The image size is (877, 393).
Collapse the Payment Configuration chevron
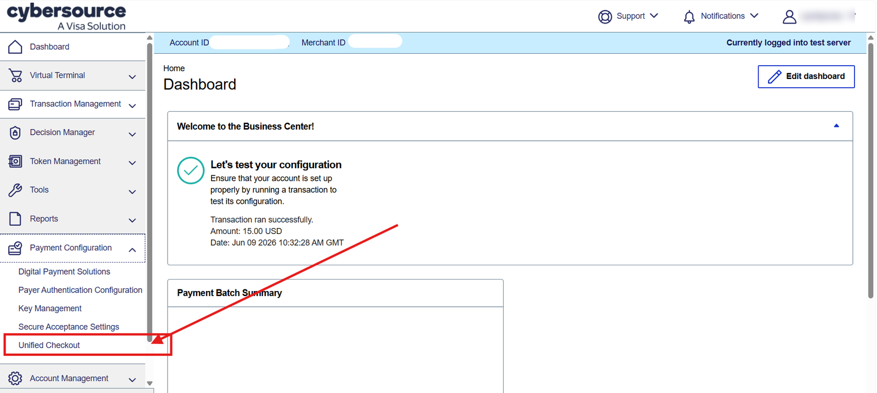point(132,249)
